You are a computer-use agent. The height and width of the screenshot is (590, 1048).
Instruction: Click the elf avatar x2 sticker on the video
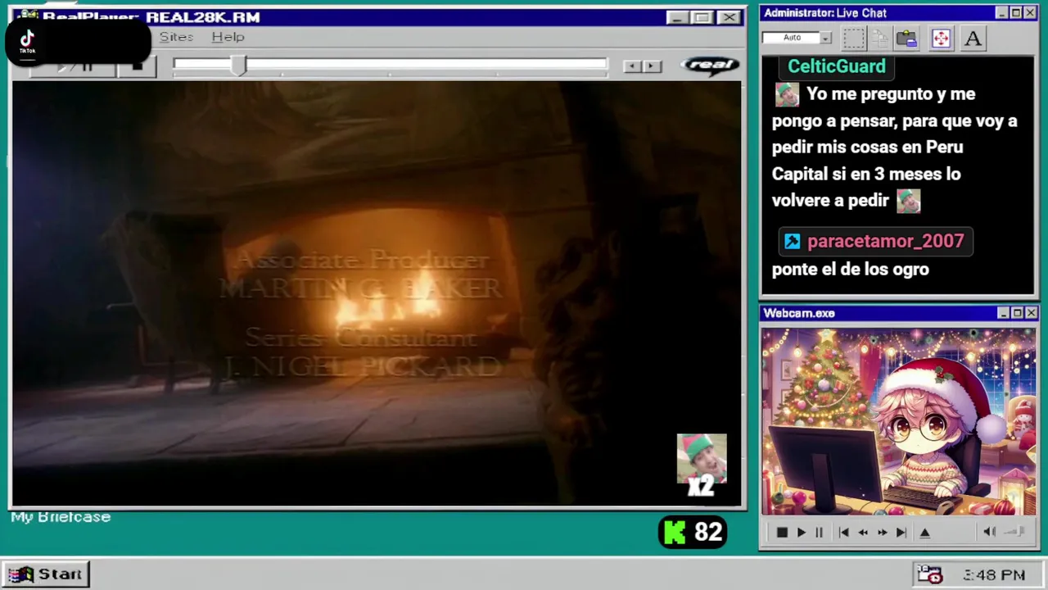(702, 465)
